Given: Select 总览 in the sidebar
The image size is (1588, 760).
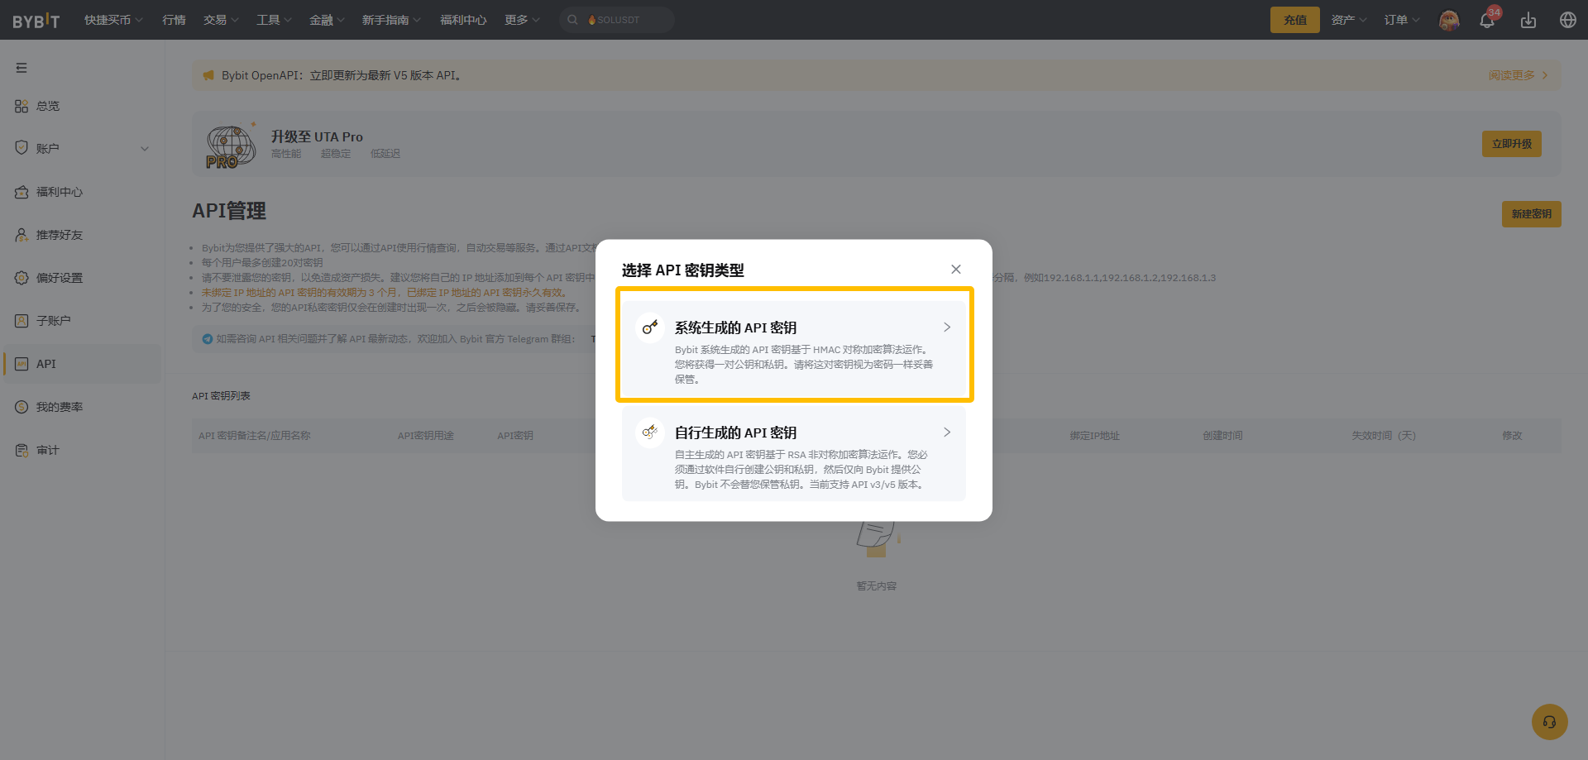Looking at the screenshot, I should (x=48, y=106).
